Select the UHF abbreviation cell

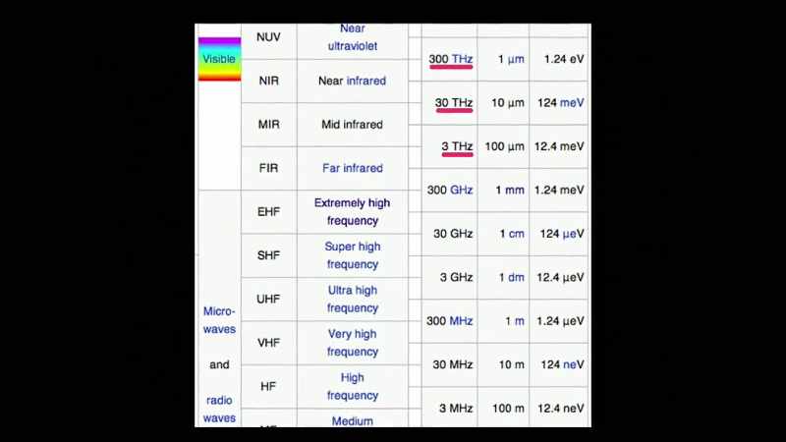coord(268,299)
